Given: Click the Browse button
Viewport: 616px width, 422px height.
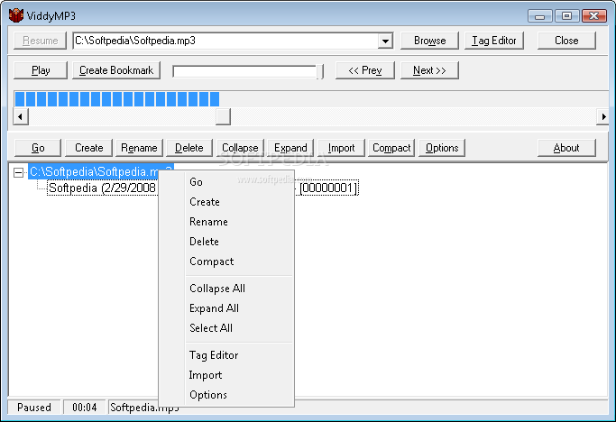Looking at the screenshot, I should click(429, 41).
